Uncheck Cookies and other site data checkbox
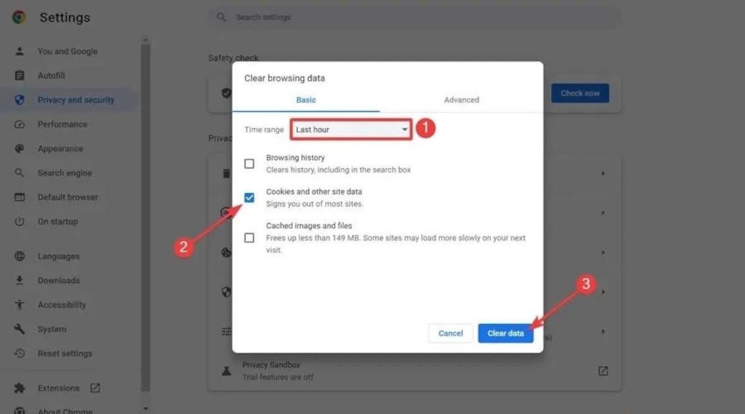This screenshot has height=414, width=745. (x=249, y=197)
